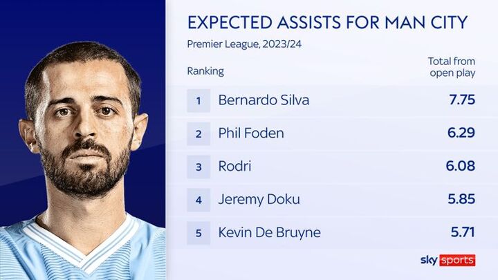Image resolution: width=498 pixels, height=280 pixels.
Task: Select the Bernardo Silva name
Action: click(x=264, y=100)
